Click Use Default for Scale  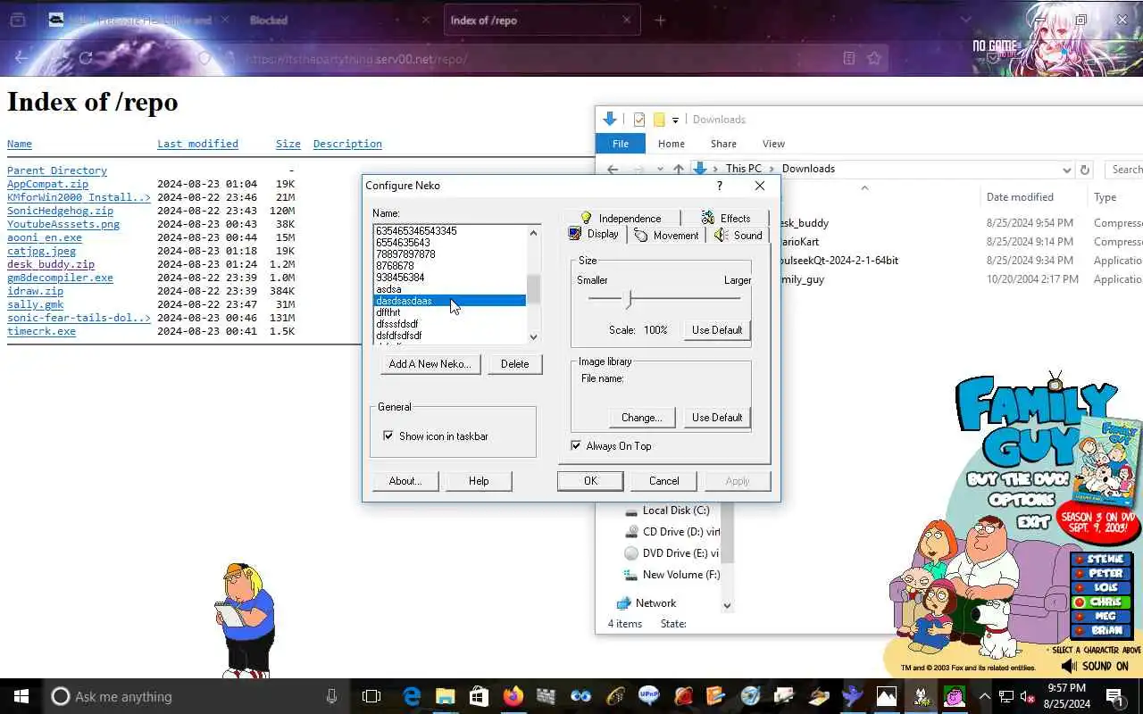tap(717, 330)
